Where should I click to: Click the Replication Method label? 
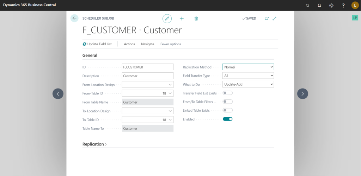(197, 67)
